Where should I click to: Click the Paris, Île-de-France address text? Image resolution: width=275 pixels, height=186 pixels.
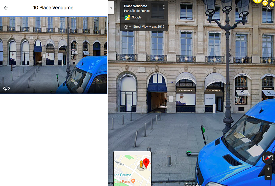tap(137, 11)
